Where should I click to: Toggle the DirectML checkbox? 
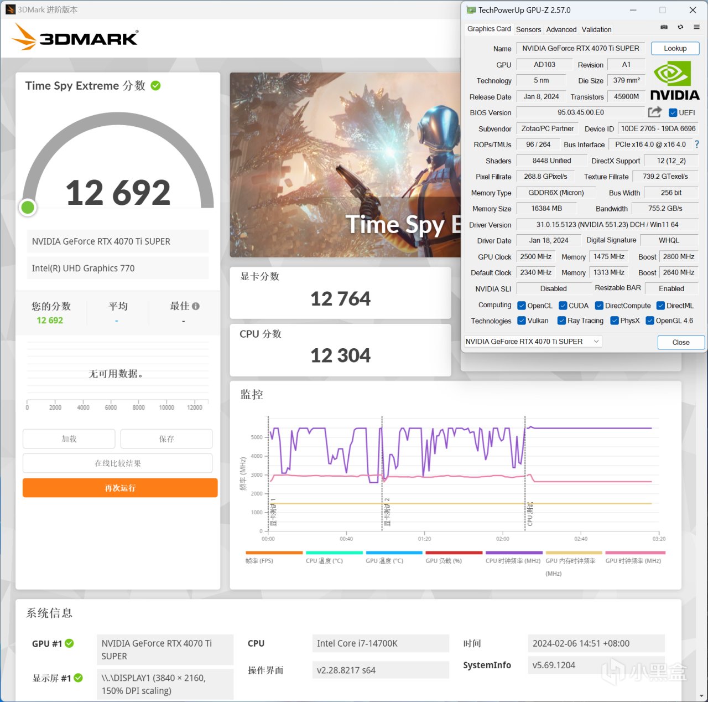pos(660,306)
